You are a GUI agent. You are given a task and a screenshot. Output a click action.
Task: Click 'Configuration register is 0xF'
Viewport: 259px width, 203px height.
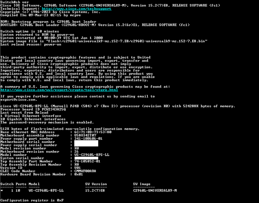point(32,200)
